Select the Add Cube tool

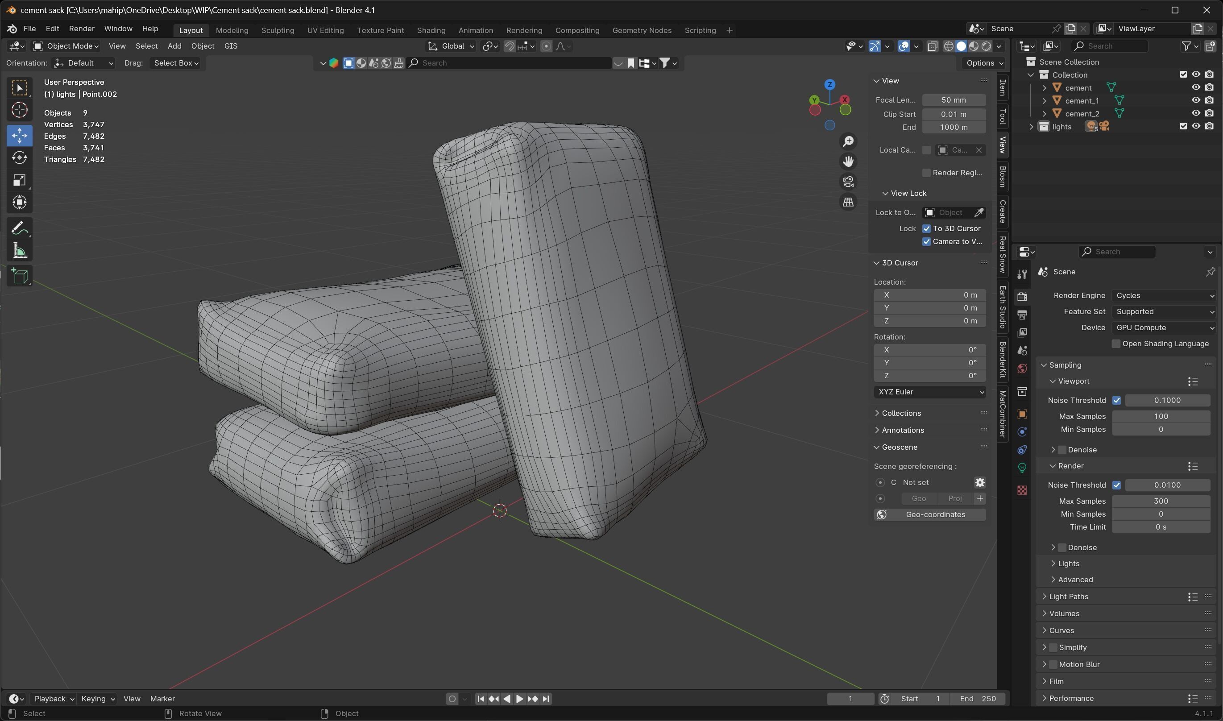pos(20,275)
